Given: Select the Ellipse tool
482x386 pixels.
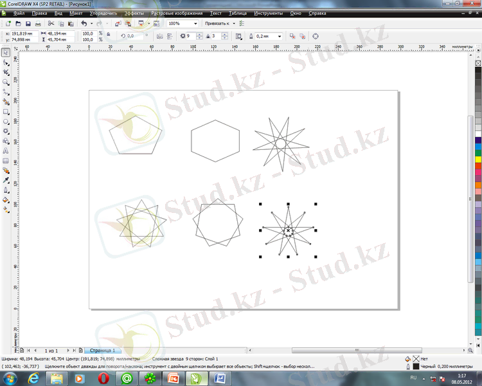Looking at the screenshot, I should (6, 122).
